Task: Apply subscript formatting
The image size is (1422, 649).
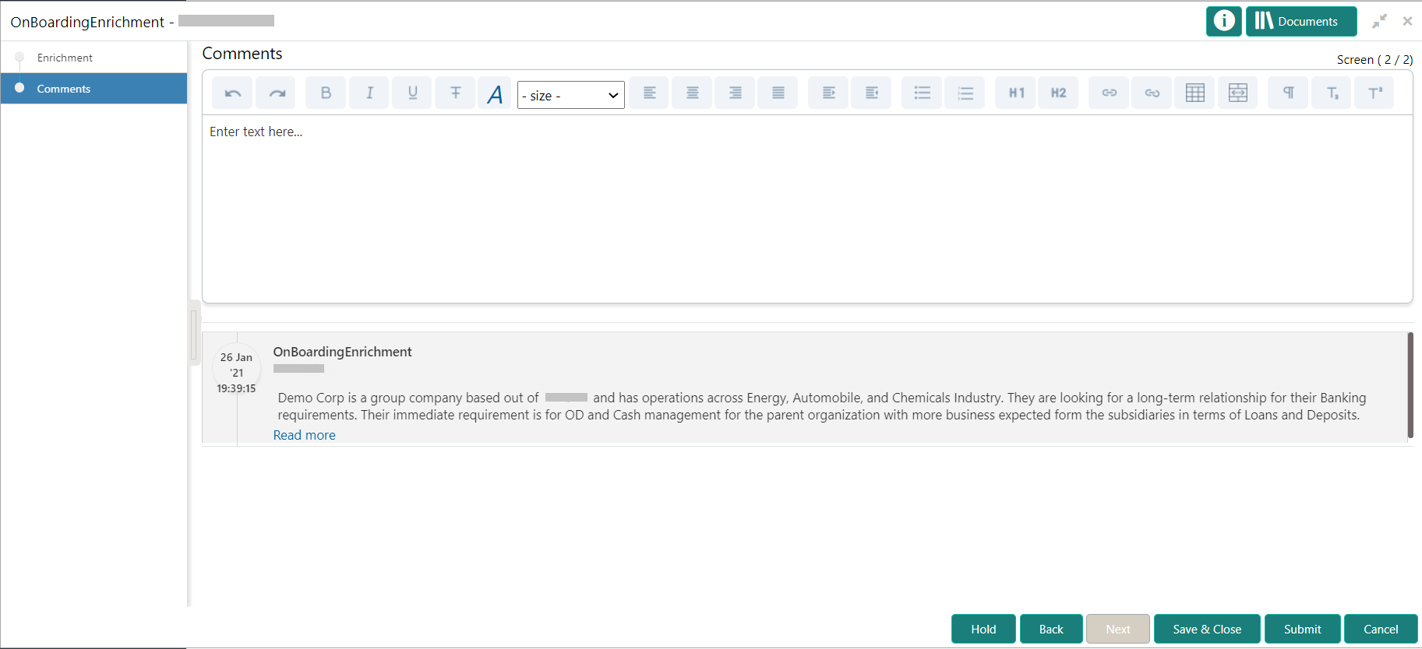Action: (x=1332, y=93)
